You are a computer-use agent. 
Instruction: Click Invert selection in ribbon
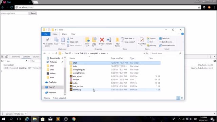tap(167, 45)
